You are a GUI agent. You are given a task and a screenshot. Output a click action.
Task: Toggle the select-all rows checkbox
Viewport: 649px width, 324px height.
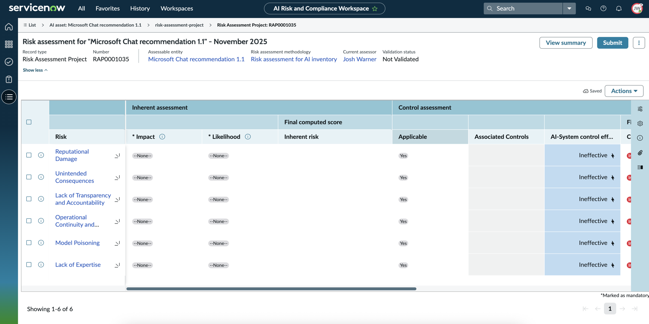point(29,122)
